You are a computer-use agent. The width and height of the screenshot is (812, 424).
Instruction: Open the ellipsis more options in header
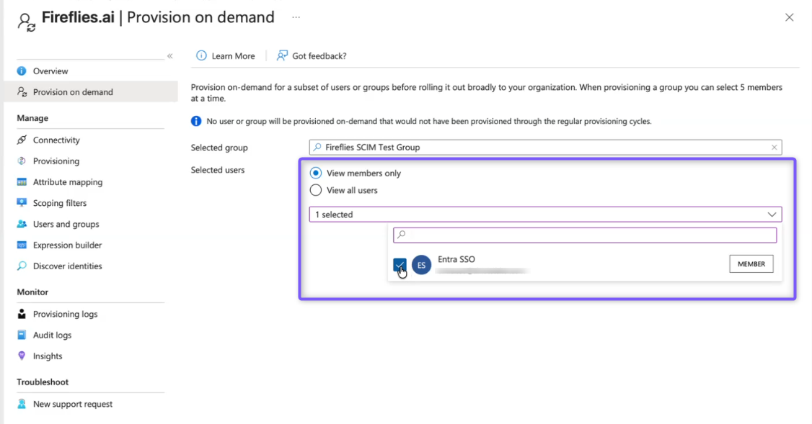tap(296, 17)
